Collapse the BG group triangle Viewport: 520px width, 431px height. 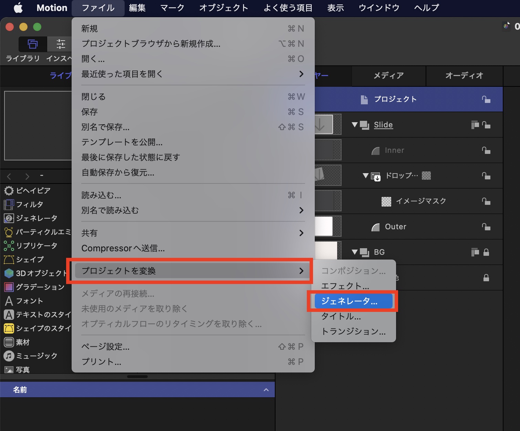(x=354, y=252)
